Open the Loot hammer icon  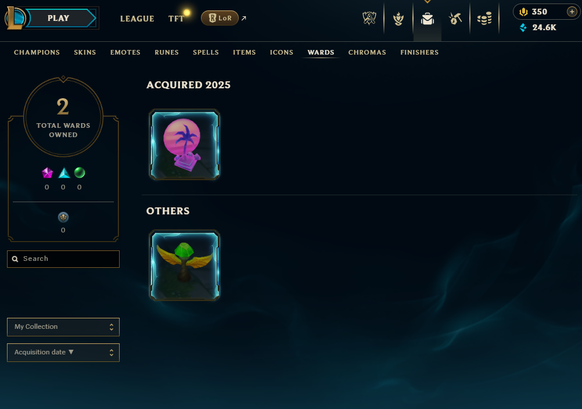pyautogui.click(x=455, y=18)
